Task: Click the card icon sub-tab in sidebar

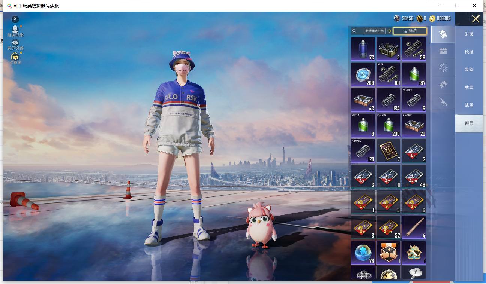Action: 443,34
